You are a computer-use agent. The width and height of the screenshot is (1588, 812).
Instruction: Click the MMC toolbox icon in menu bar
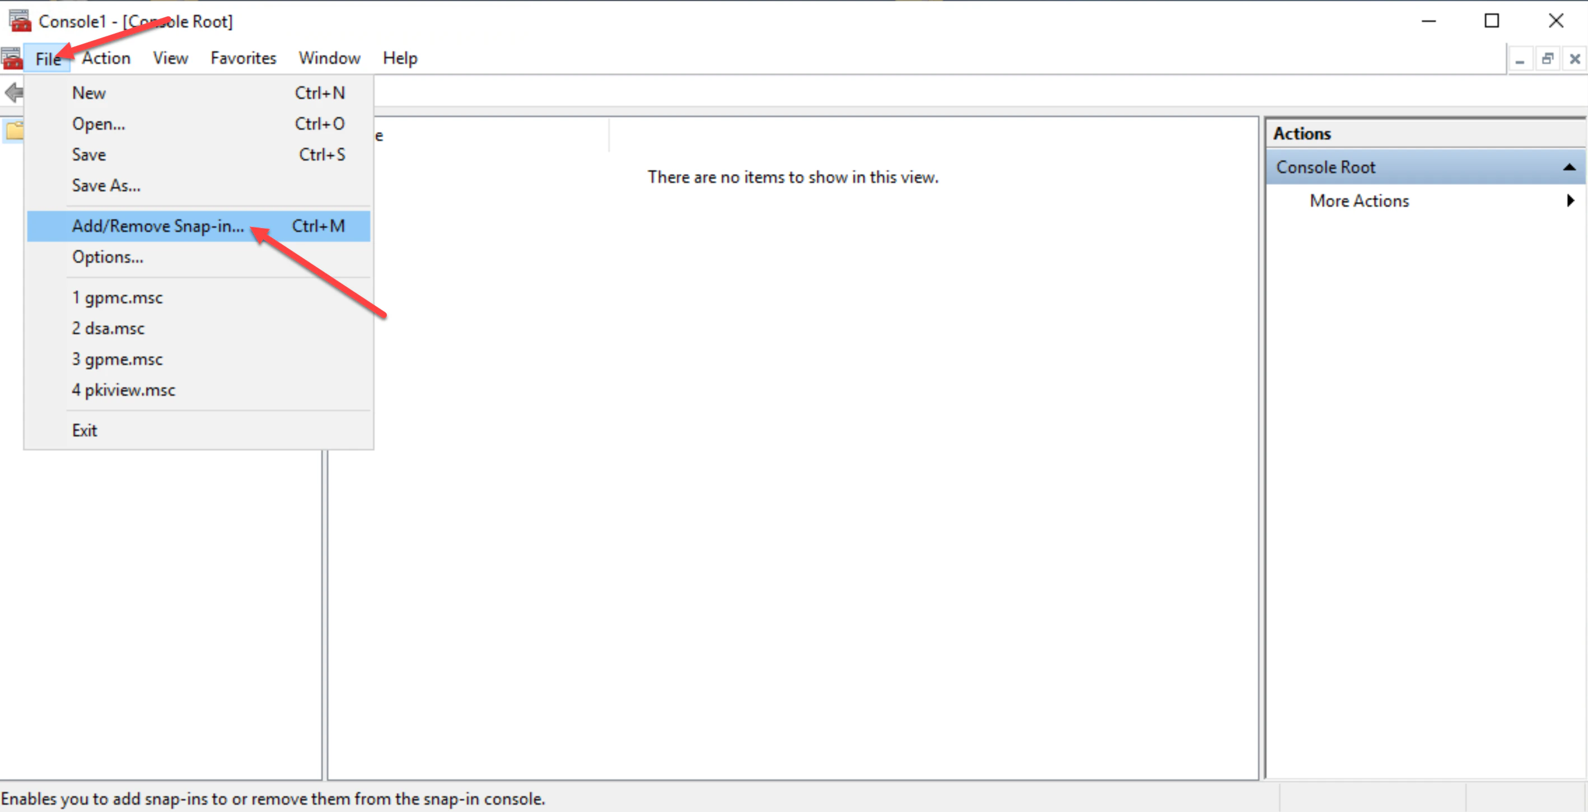12,59
